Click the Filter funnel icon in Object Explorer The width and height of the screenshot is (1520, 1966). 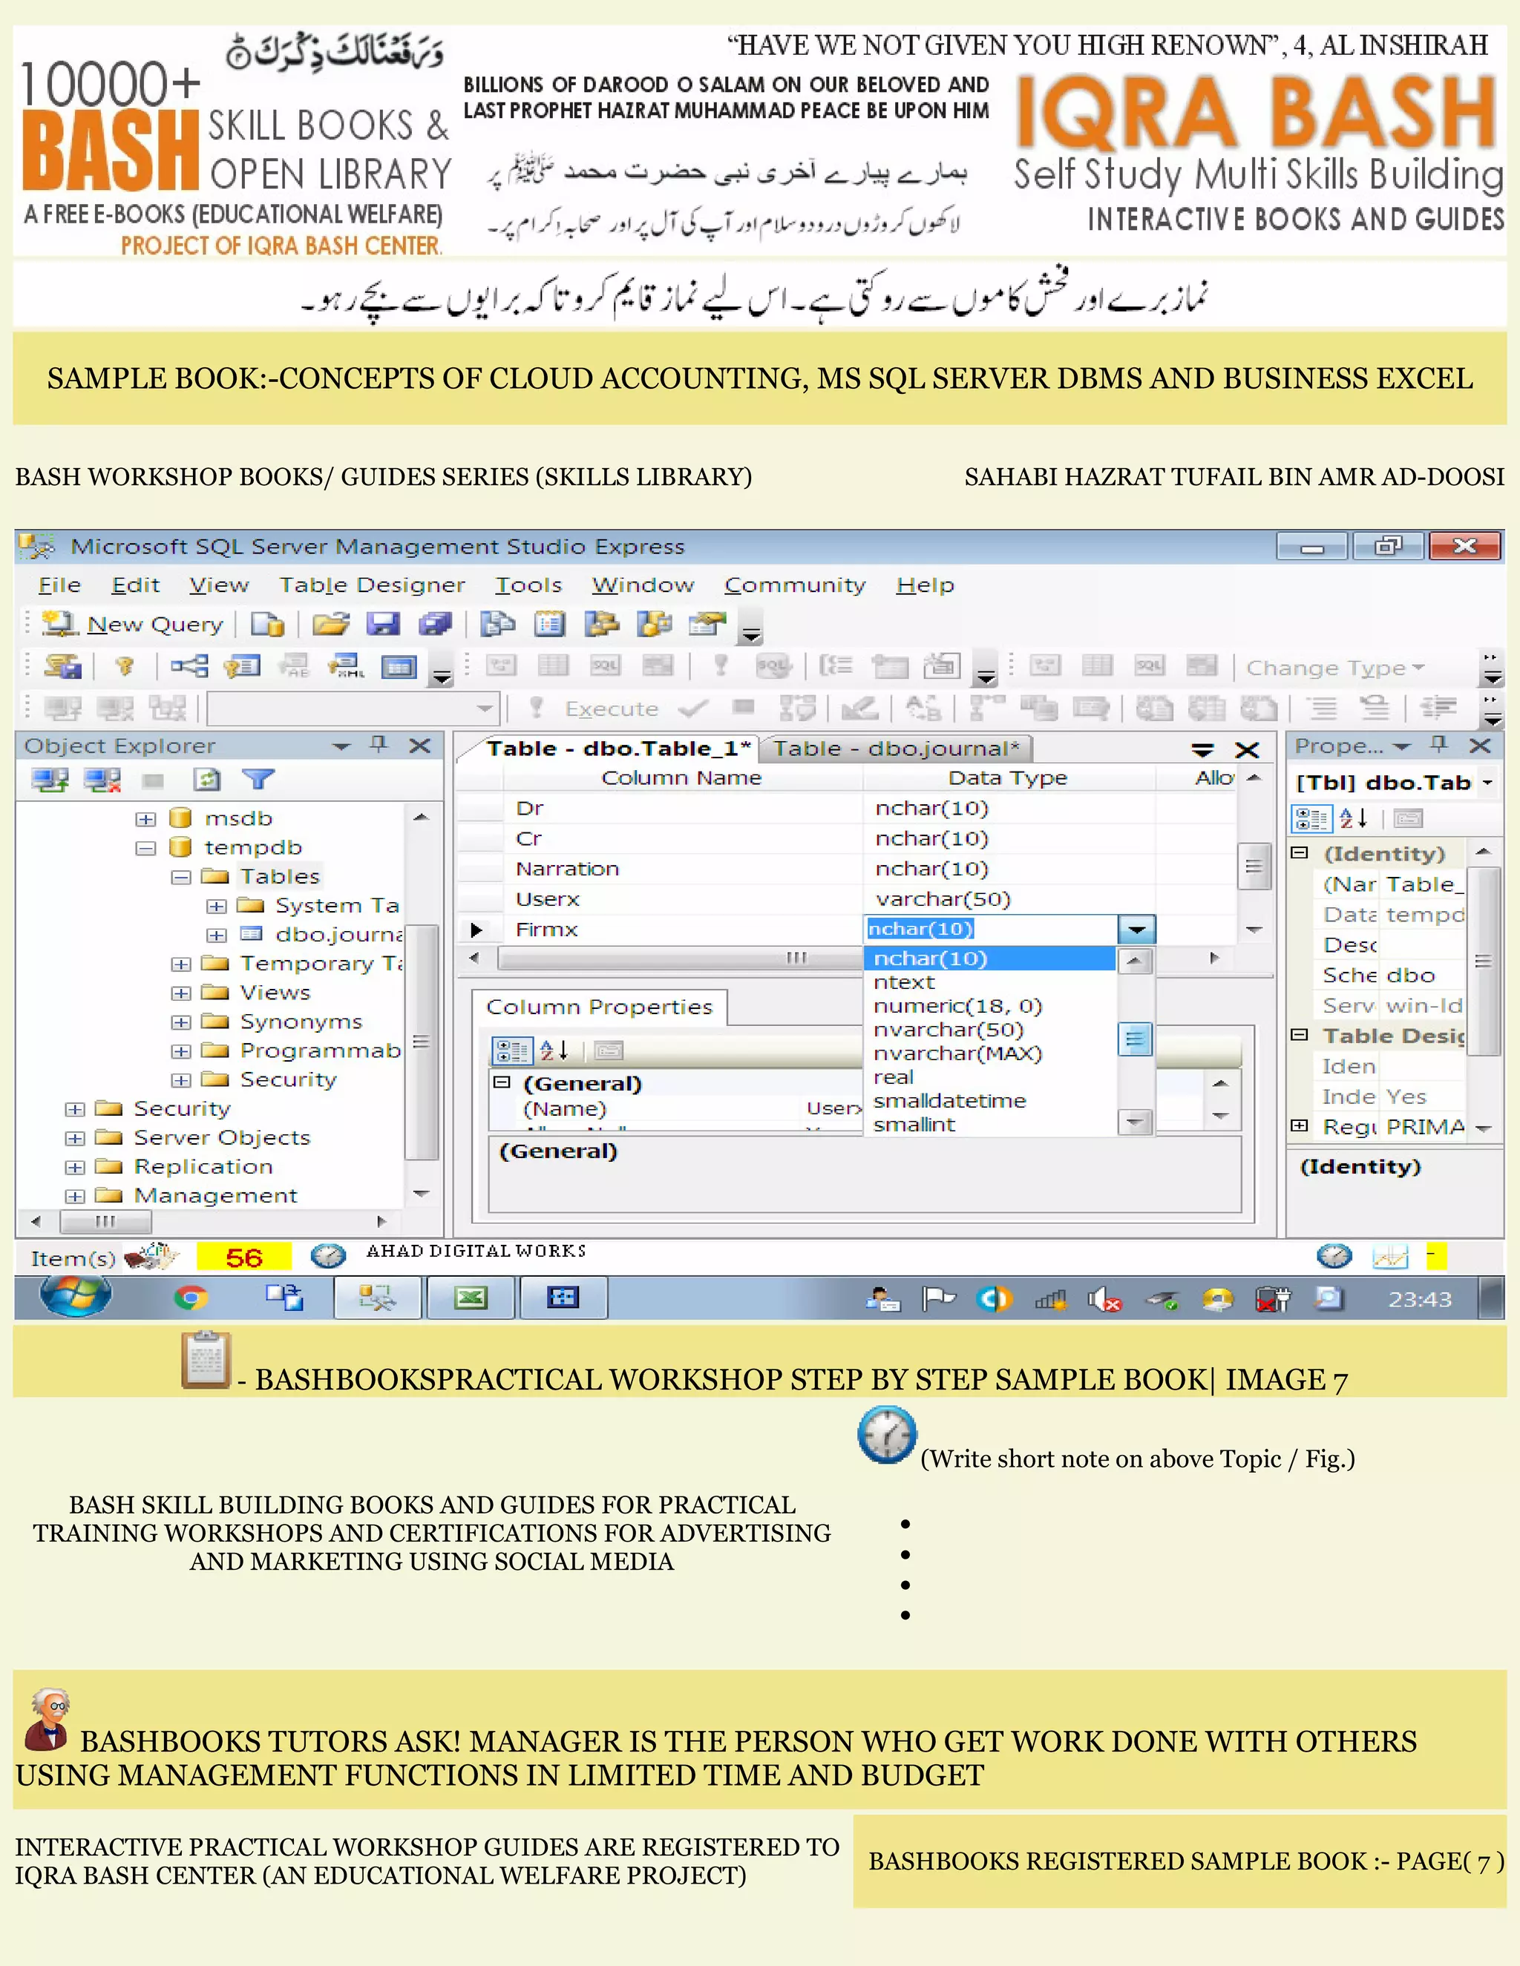click(x=258, y=780)
